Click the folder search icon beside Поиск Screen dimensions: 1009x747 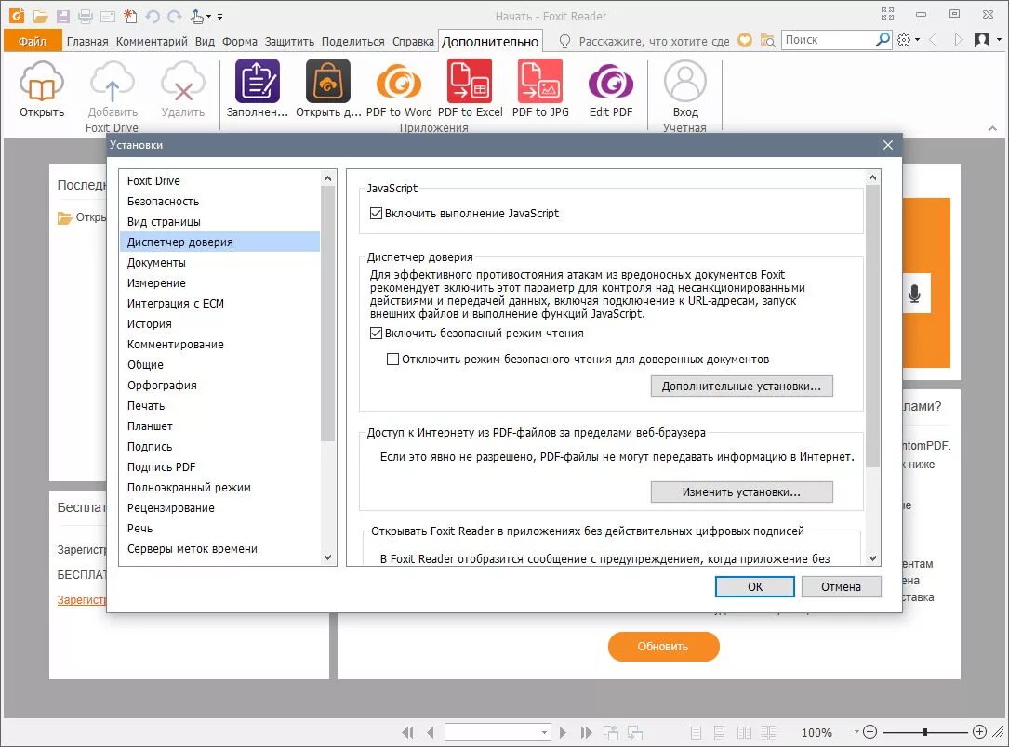click(x=767, y=40)
